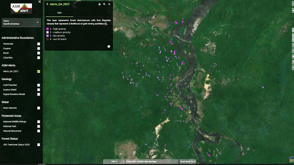
Task: Click the National Park layer label
Action: [x=9, y=126]
